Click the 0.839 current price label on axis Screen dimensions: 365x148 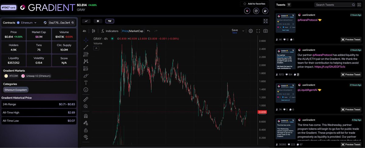(x=262, y=112)
